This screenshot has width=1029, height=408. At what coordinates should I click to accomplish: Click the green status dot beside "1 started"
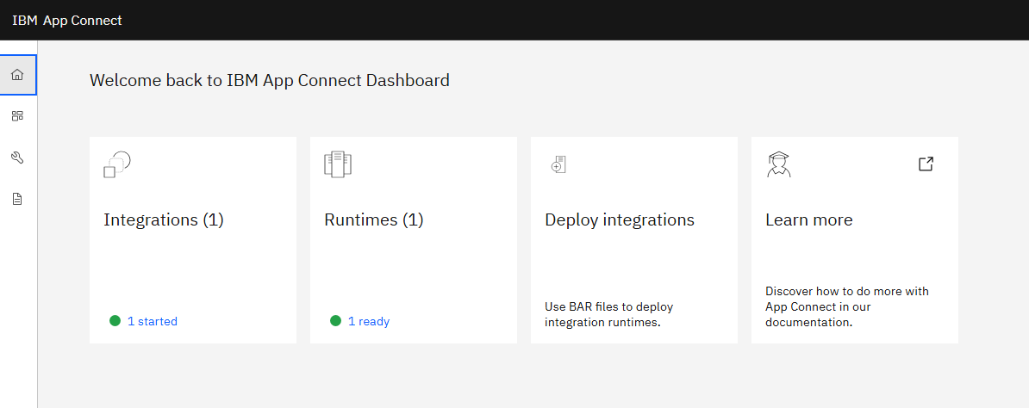point(115,321)
